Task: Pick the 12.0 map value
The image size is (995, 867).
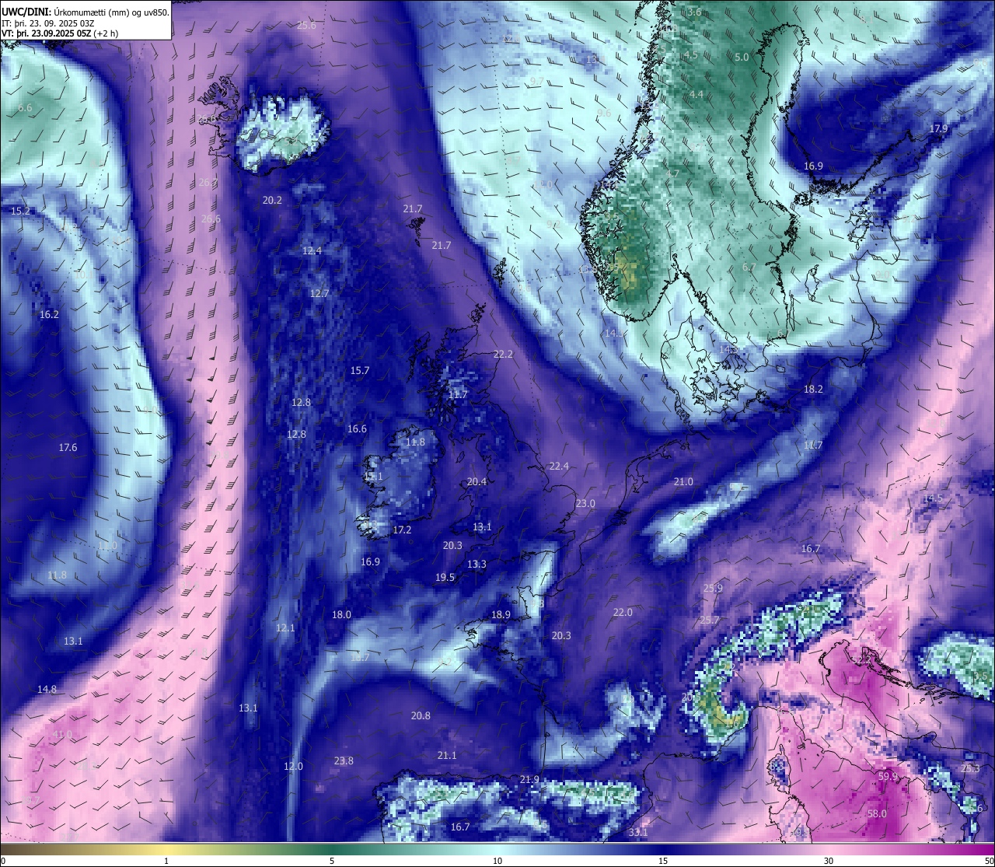Action: point(293,766)
